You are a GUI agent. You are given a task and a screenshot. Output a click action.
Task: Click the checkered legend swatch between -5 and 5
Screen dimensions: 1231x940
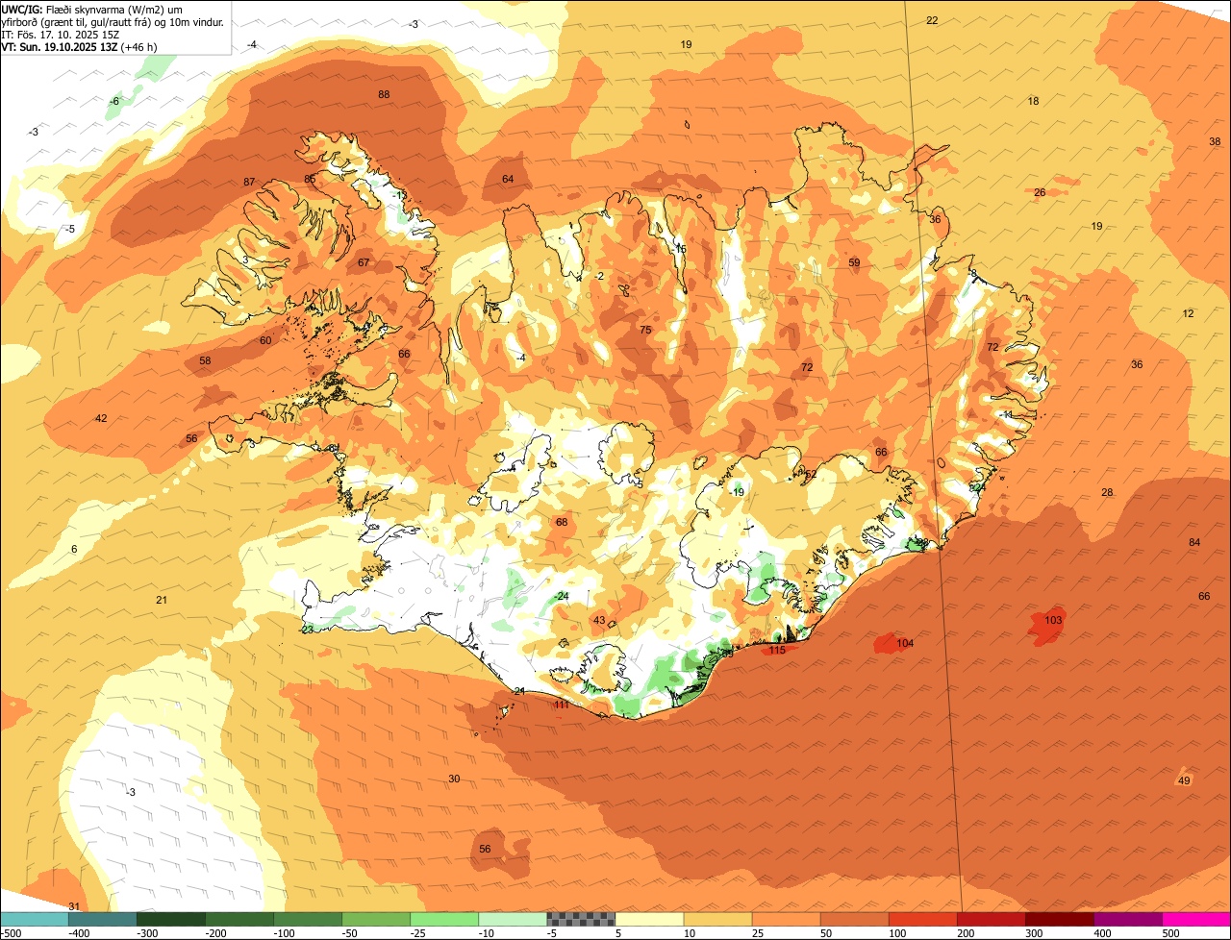pyautogui.click(x=581, y=919)
